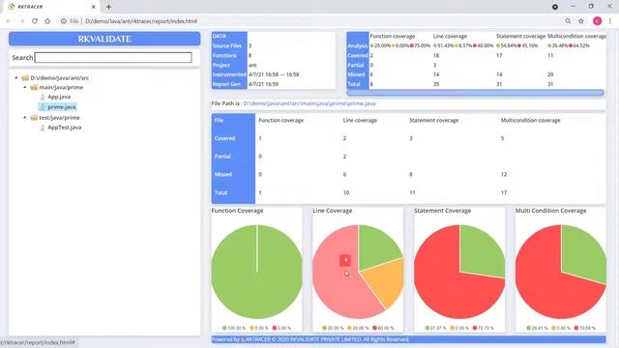Select the RKTRACER browser tab
619x348 pixels.
click(51, 7)
